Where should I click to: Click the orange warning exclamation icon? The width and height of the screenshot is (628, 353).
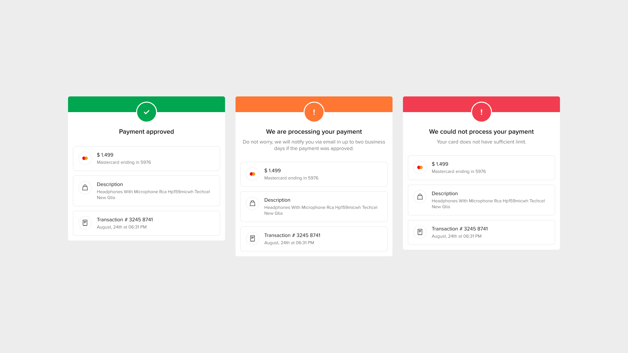tap(314, 112)
